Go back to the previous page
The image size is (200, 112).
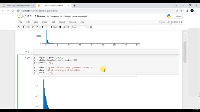point(3,11)
